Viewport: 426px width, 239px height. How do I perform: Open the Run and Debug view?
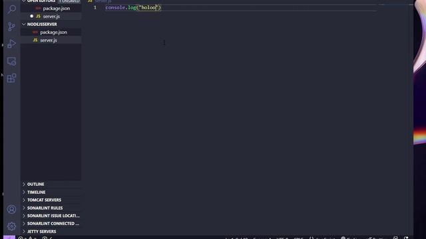11,44
